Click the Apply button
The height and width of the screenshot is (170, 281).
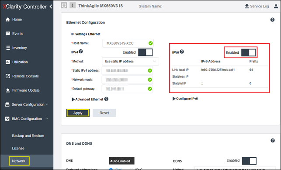tap(78, 113)
